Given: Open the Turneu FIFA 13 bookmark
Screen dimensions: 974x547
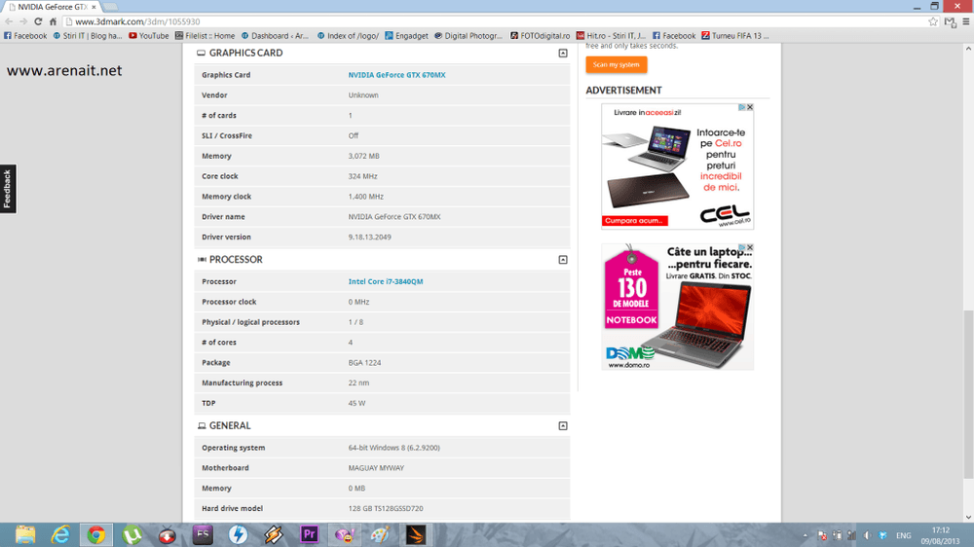Looking at the screenshot, I should click(x=735, y=36).
